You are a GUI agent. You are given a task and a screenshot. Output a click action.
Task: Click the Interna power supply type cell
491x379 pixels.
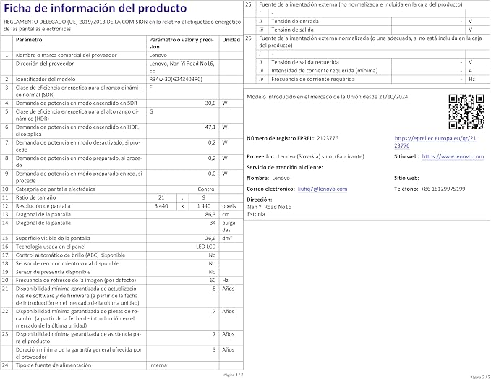pyautogui.click(x=158, y=365)
